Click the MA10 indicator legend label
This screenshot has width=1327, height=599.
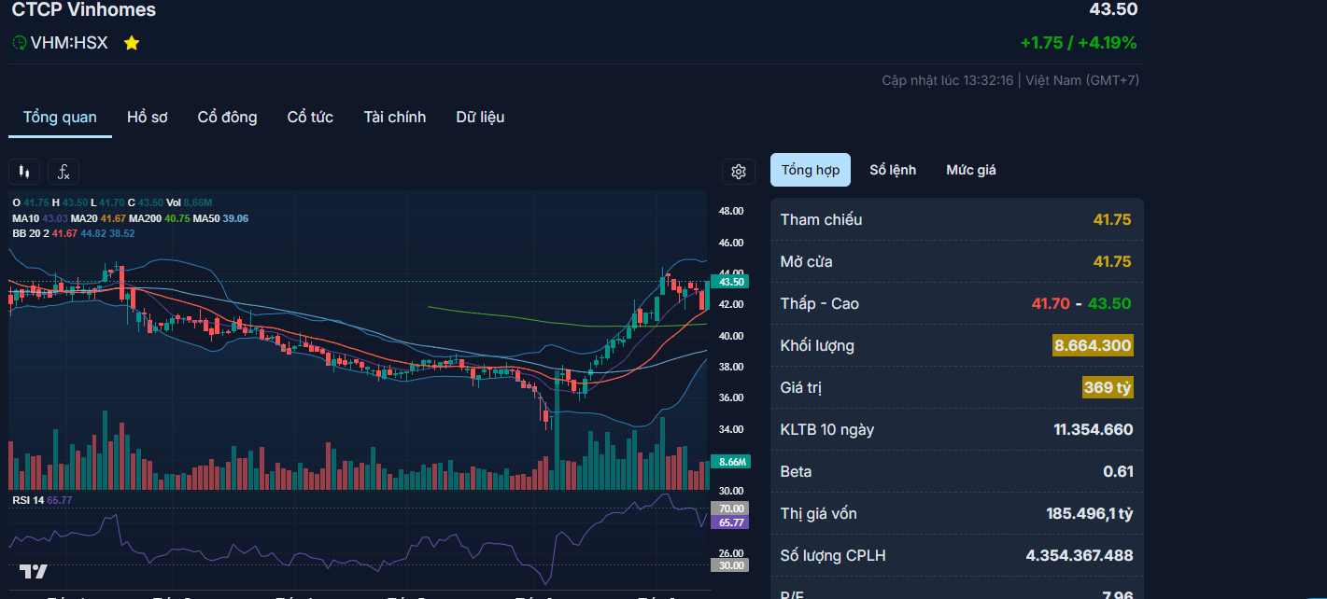coord(25,218)
